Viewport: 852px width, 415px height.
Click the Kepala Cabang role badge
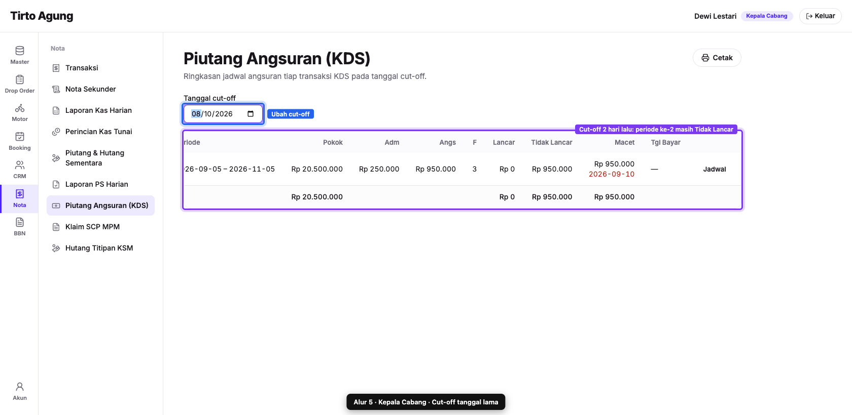(x=766, y=16)
